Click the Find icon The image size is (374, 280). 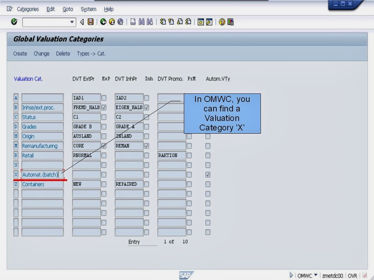140,22
